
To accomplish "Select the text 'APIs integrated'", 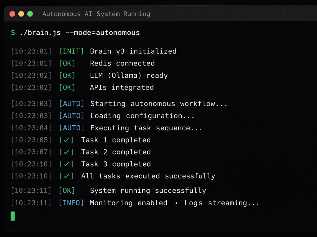I will 122,88.
